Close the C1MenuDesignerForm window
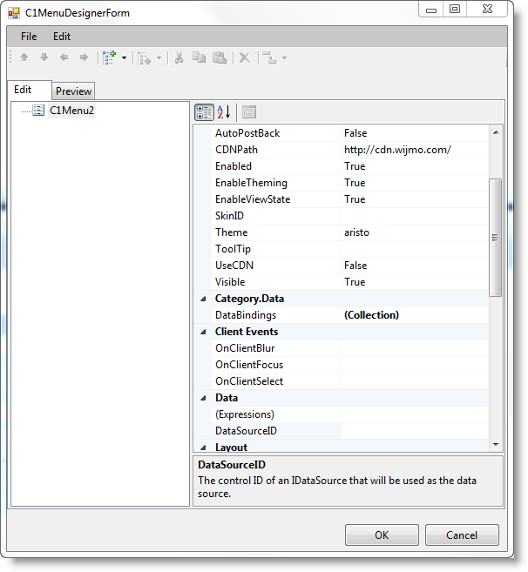The width and height of the screenshot is (528, 572). click(487, 9)
